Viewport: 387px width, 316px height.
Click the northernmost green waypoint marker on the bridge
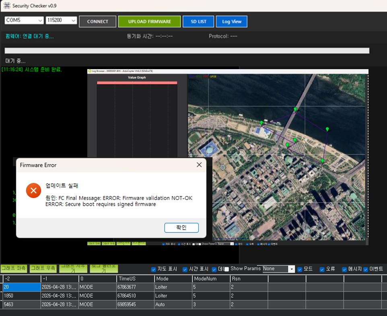[x=295, y=109]
